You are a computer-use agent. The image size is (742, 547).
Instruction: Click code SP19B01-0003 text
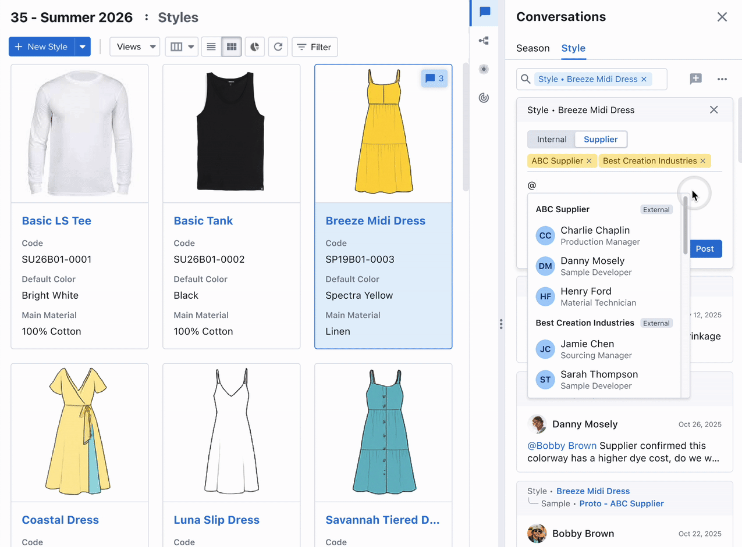coord(360,259)
